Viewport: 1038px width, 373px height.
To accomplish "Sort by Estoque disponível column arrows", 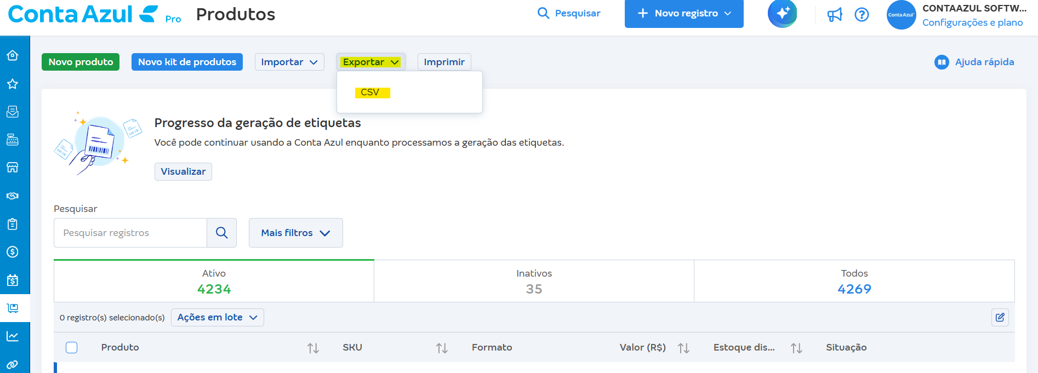I will [x=796, y=348].
